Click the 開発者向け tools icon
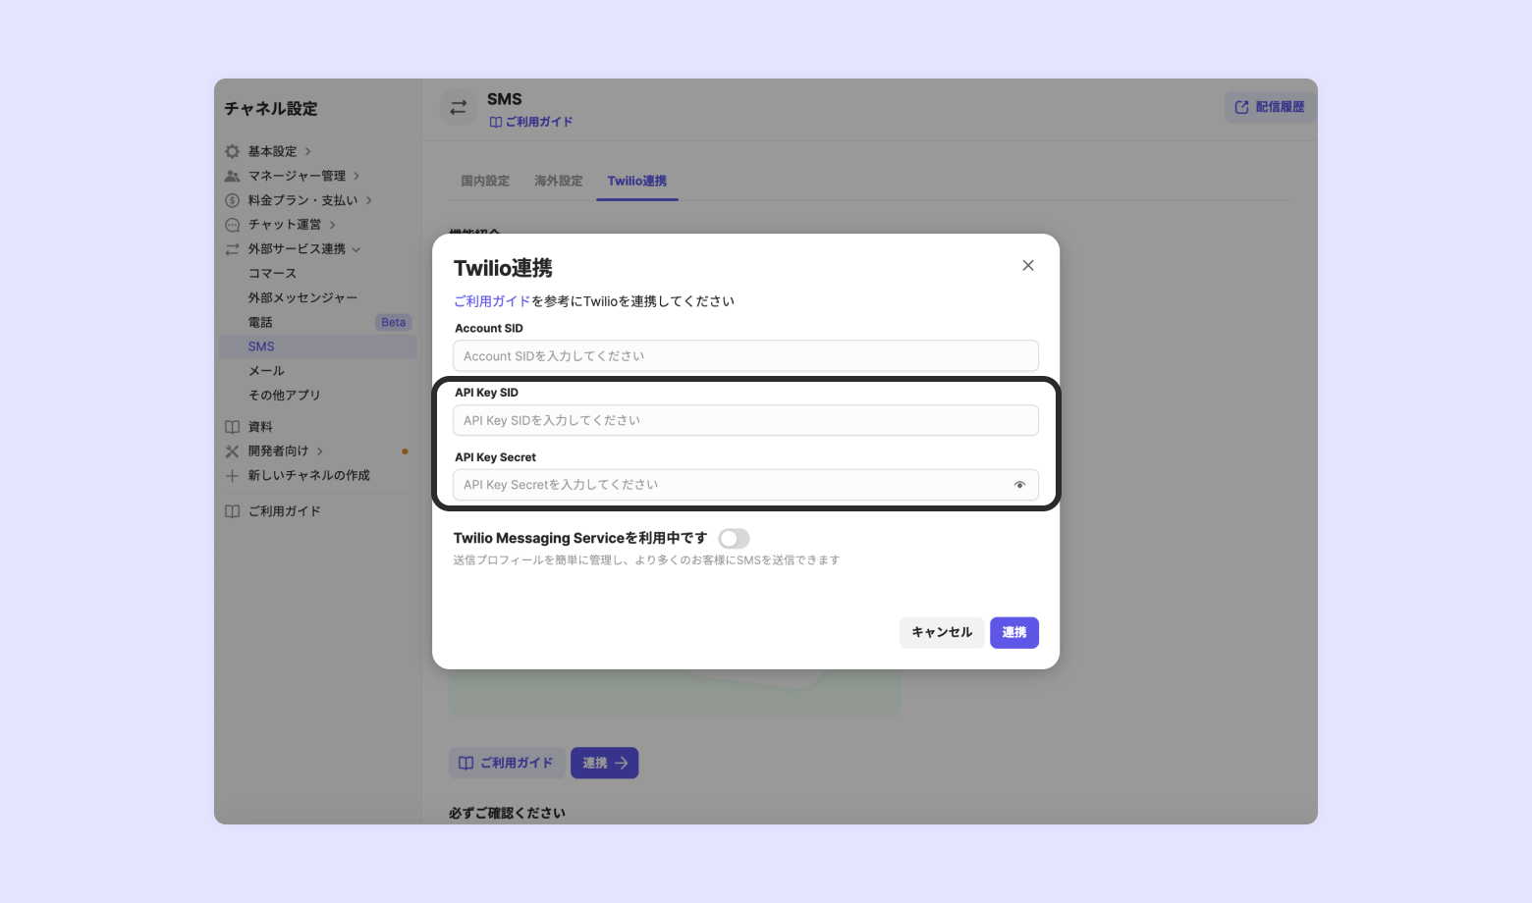Image resolution: width=1532 pixels, height=903 pixels. click(233, 451)
